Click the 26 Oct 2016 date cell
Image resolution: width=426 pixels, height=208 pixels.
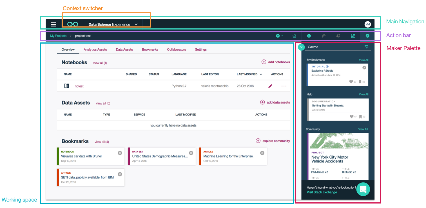(x=245, y=86)
